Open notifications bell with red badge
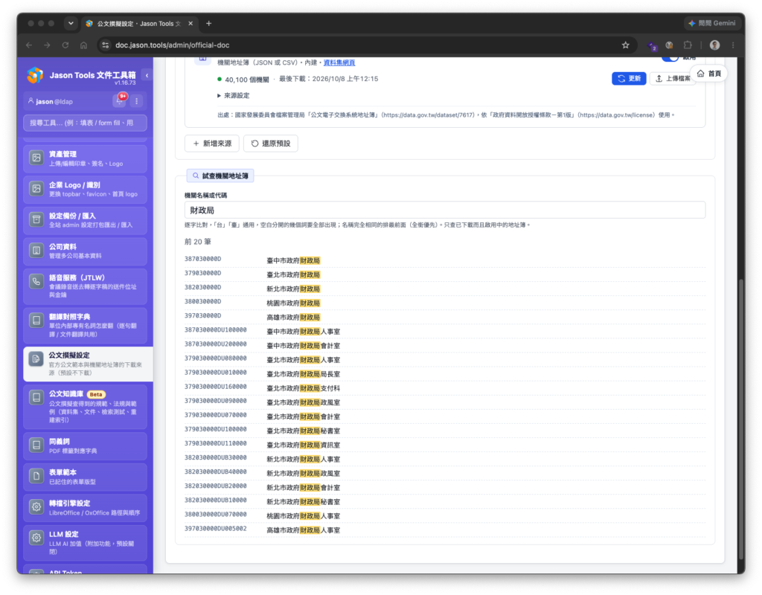Screen dimensions: 762x595 coord(120,100)
